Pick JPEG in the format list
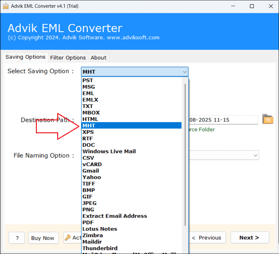 131,203
